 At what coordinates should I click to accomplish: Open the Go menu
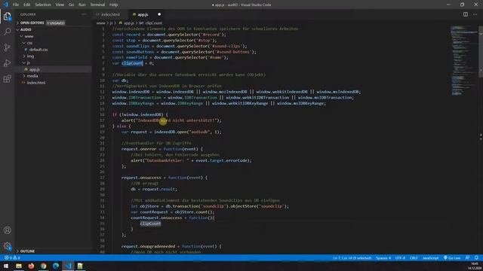click(71, 5)
